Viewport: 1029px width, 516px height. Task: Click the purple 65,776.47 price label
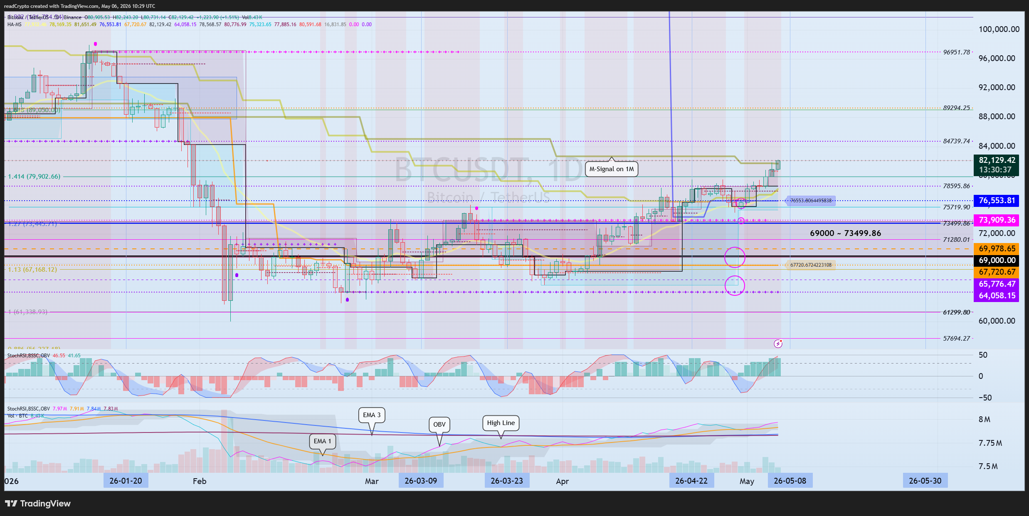point(996,284)
